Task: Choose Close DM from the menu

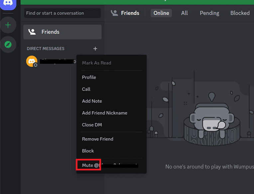Action: click(92, 125)
